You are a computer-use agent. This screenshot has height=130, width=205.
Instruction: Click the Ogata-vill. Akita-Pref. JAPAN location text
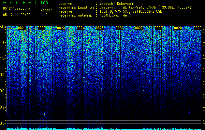point(145,7)
